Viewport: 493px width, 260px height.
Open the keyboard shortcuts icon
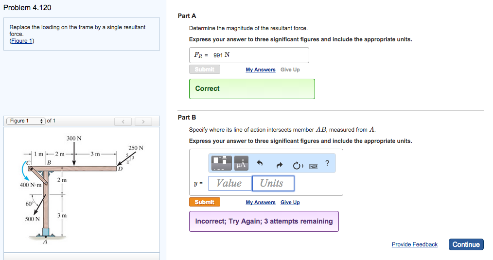coord(314,165)
